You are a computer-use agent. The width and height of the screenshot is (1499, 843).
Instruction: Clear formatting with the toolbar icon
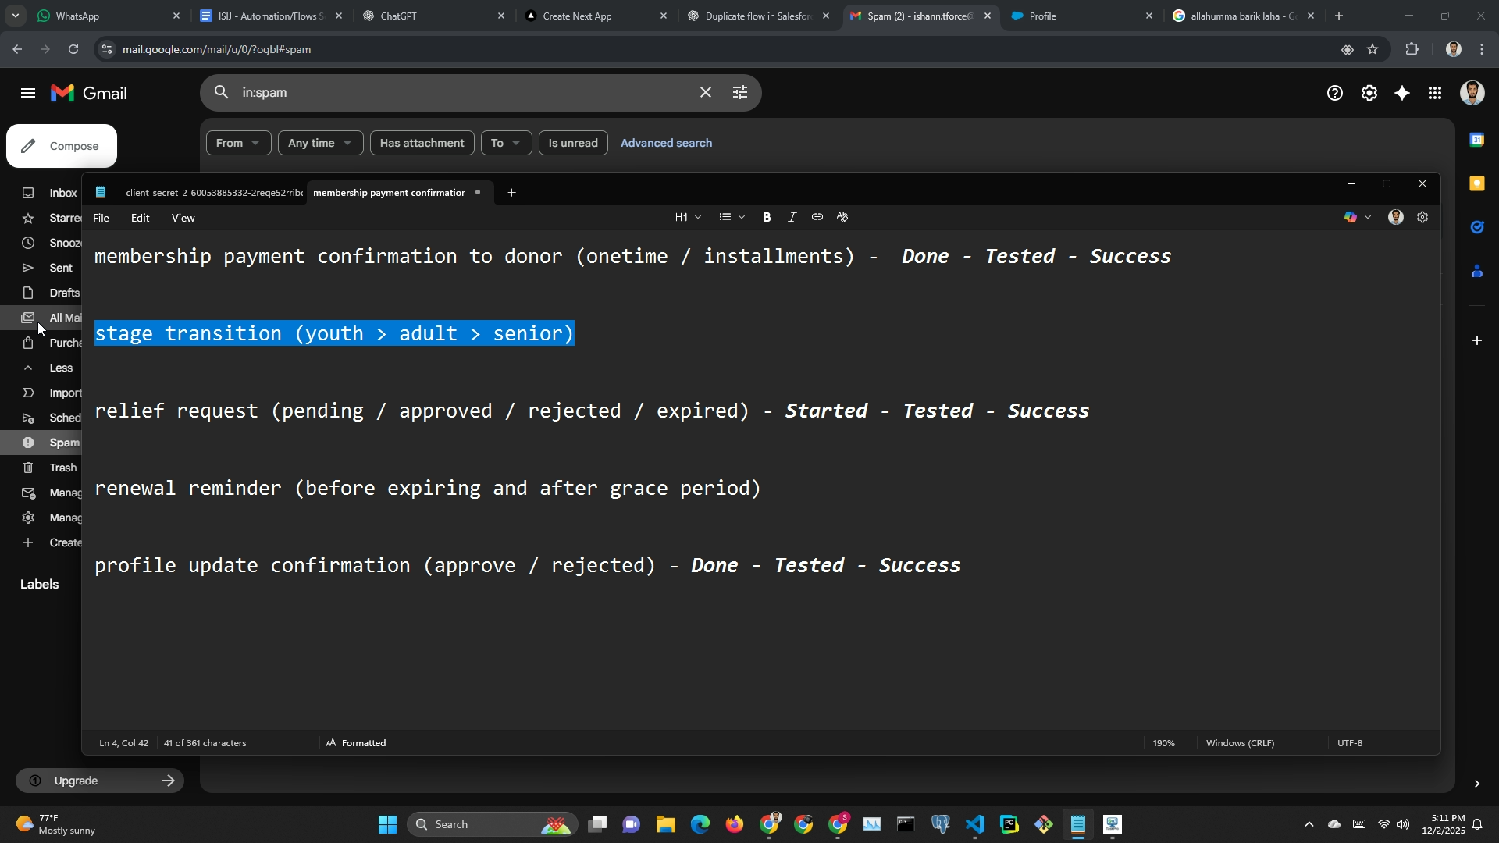(x=842, y=218)
